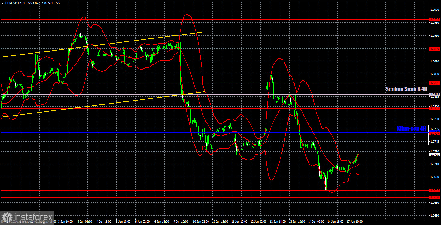Click the 6 Jun 02:00 time label
The width and height of the screenshot is (441, 225).
[x=142, y=221]
